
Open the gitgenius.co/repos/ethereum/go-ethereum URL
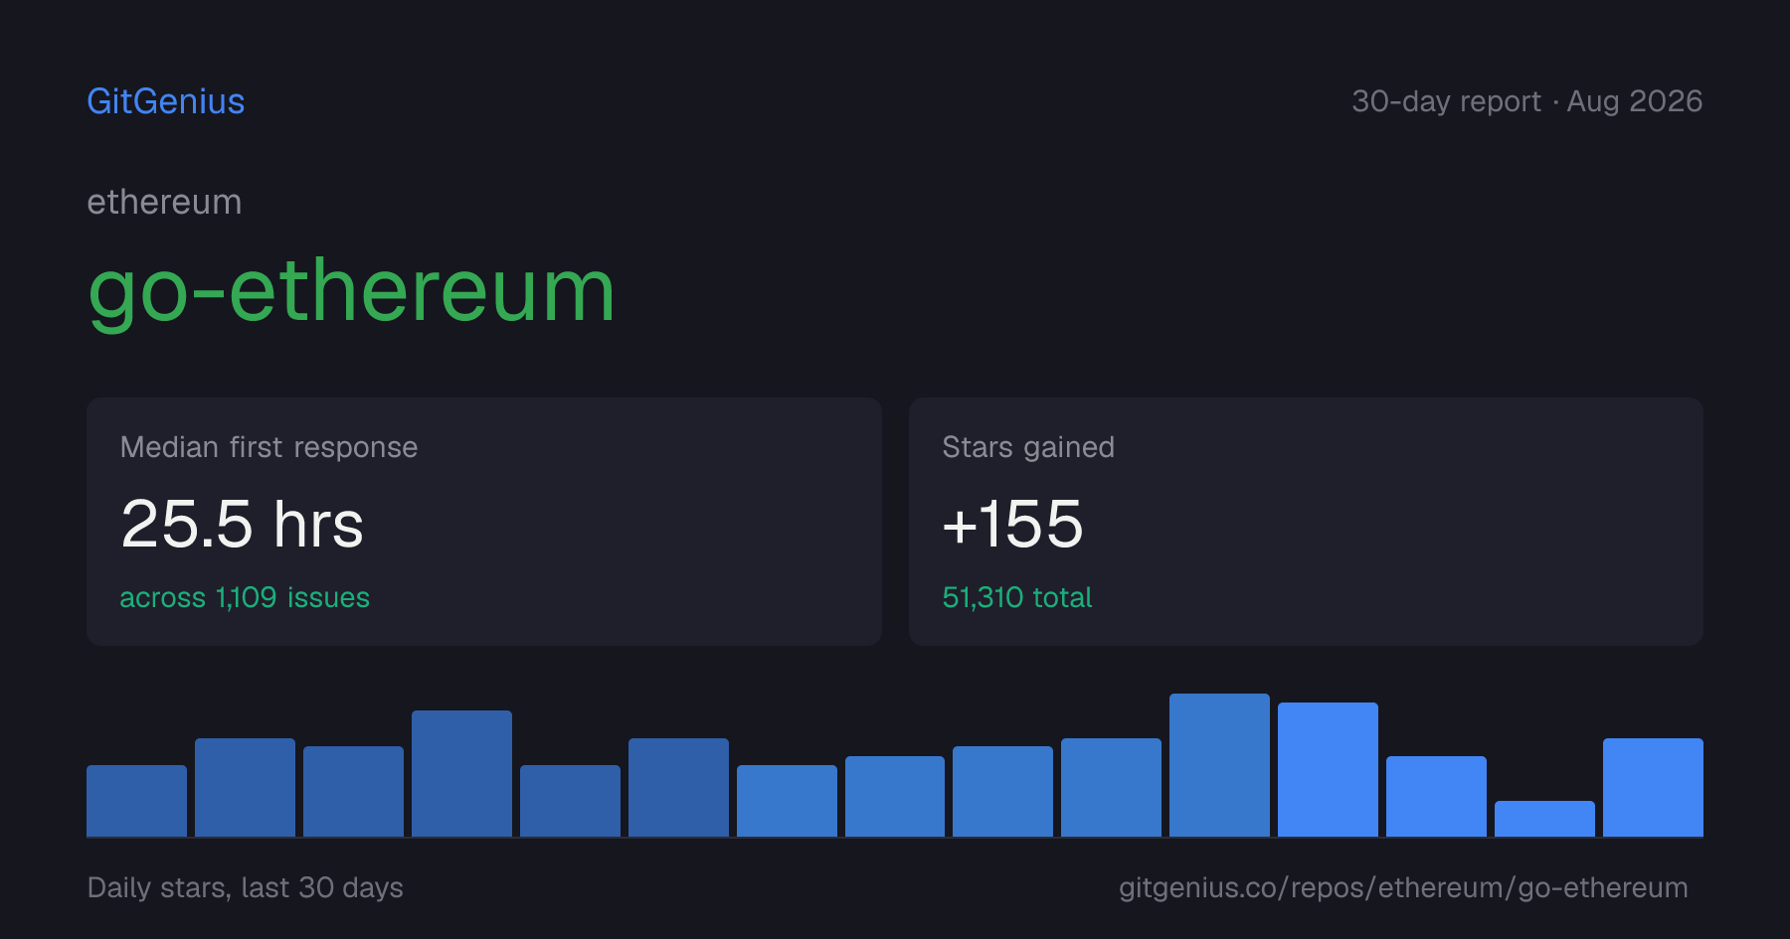click(x=1403, y=887)
